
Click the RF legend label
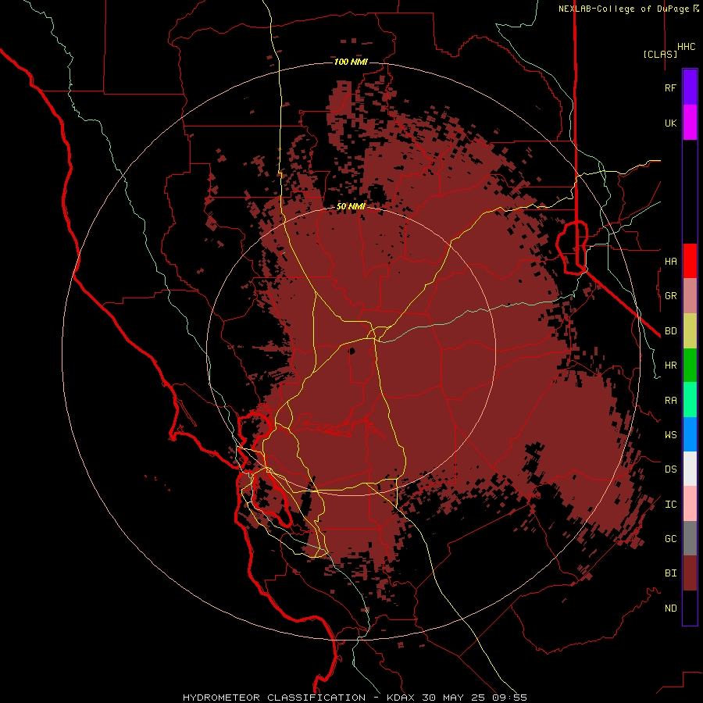click(x=670, y=87)
